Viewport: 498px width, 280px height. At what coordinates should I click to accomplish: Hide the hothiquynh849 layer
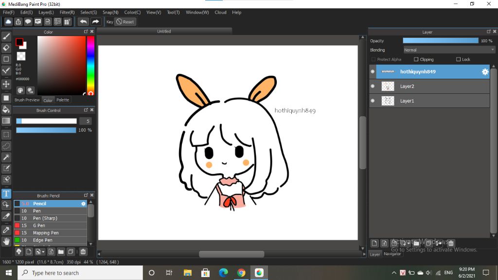click(373, 71)
